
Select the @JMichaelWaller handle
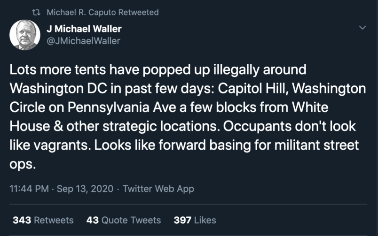(x=83, y=41)
